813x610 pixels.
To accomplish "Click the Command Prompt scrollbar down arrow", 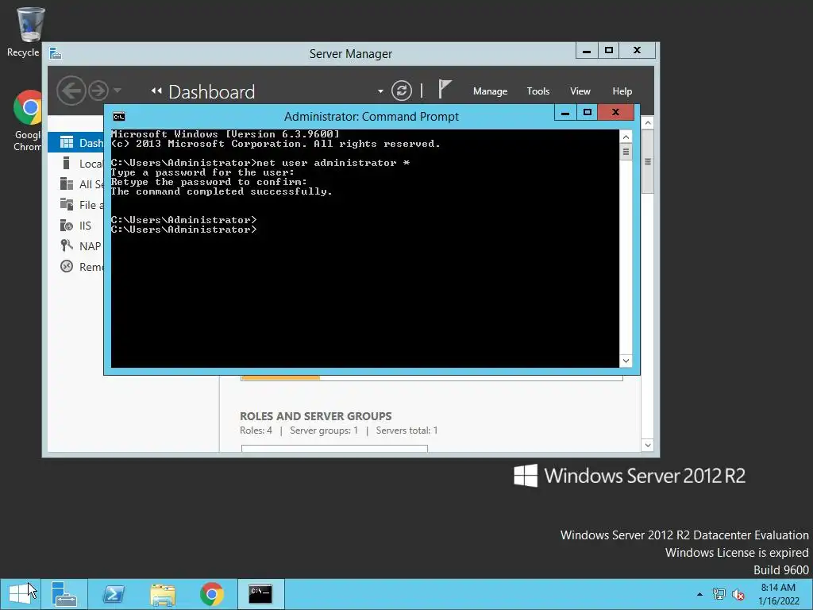I will [626, 361].
